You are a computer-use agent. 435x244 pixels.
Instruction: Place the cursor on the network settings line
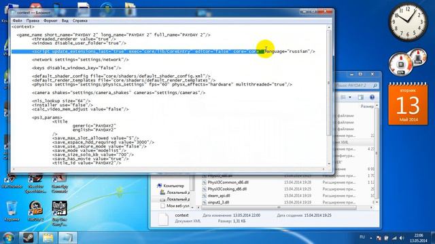80,60
